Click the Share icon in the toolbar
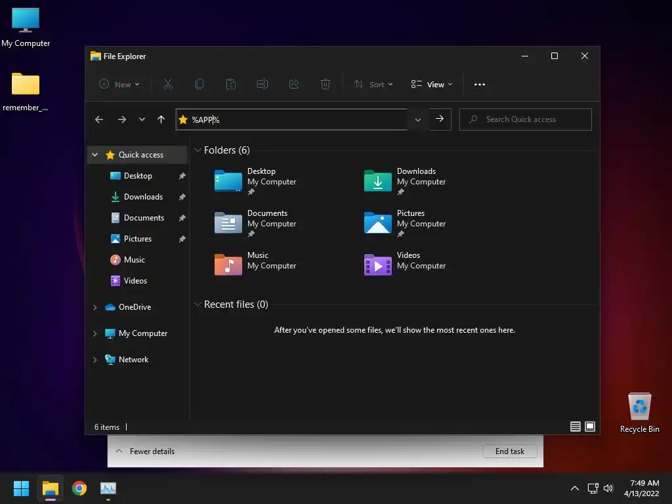This screenshot has width=672, height=504. click(294, 85)
